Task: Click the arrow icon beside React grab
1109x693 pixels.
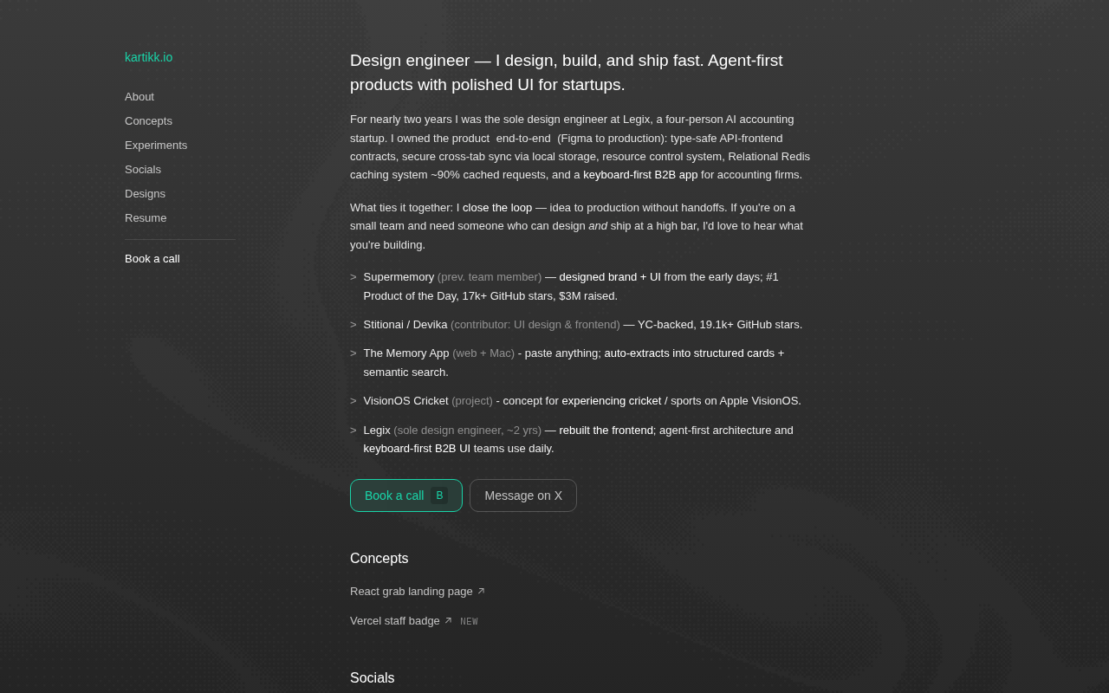Action: 481,592
